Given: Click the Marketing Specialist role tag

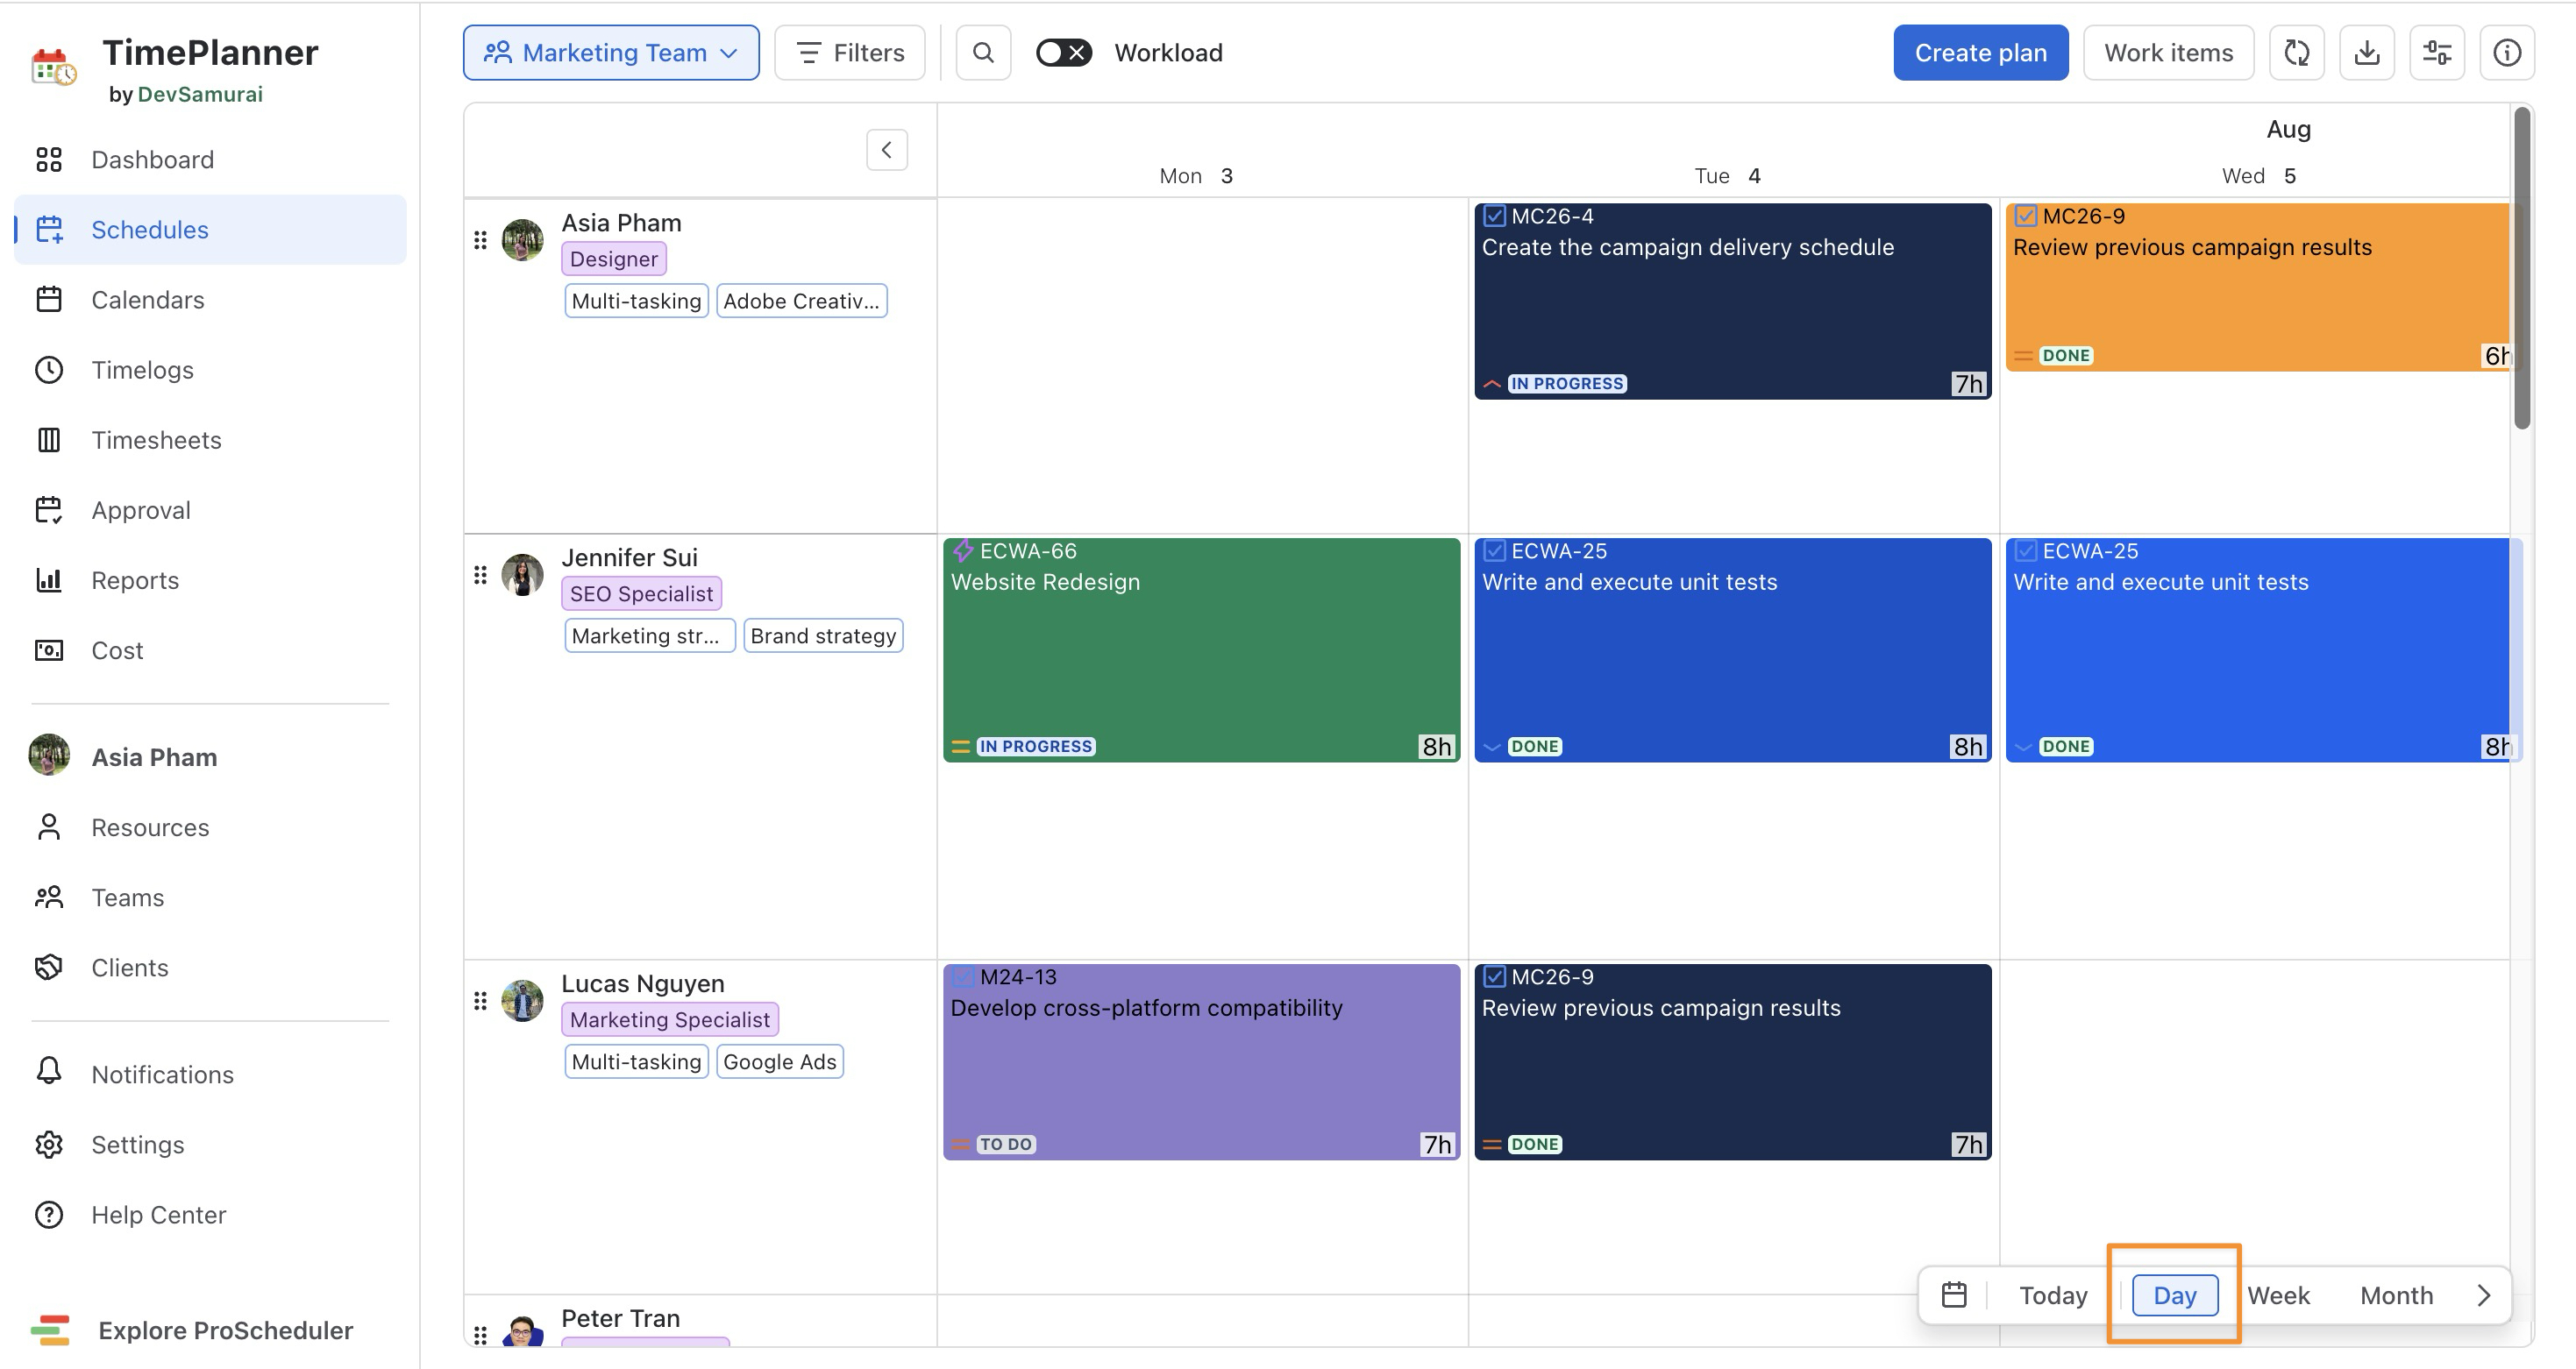Looking at the screenshot, I should click(670, 1019).
